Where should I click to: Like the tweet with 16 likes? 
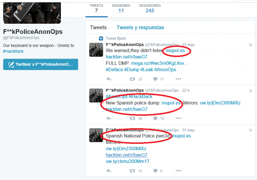point(155,118)
